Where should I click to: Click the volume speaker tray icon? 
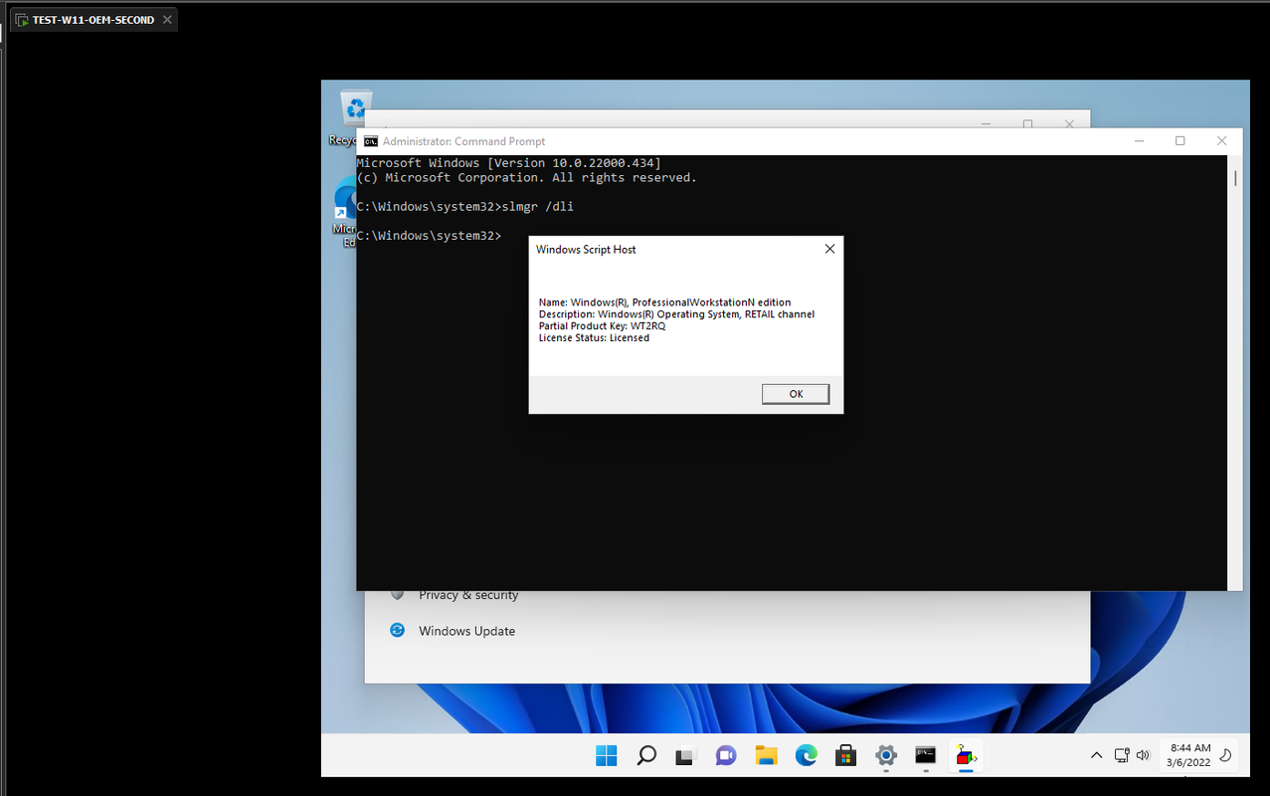(x=1143, y=755)
